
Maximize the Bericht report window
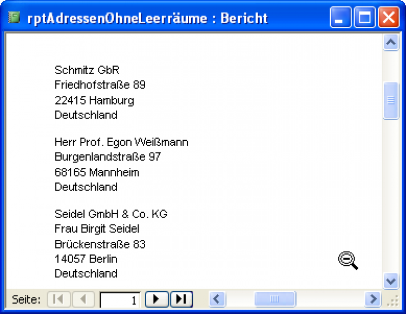[x=365, y=18]
